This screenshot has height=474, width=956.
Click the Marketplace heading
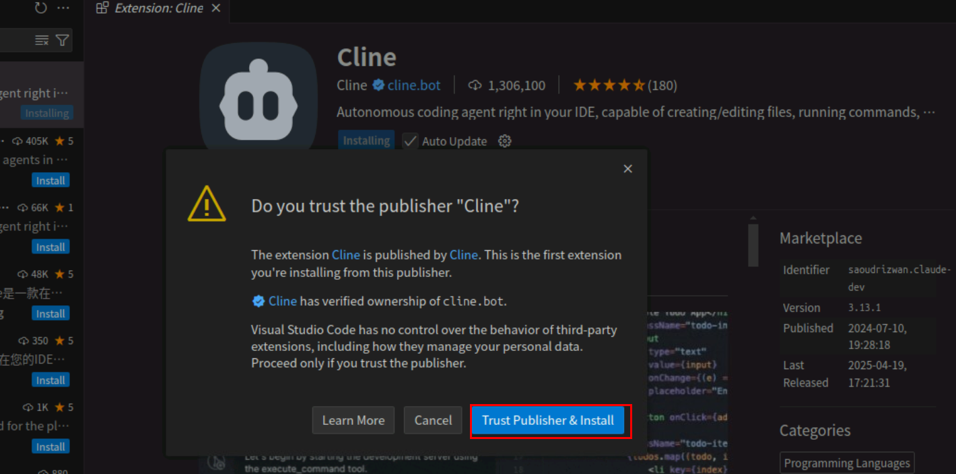821,238
